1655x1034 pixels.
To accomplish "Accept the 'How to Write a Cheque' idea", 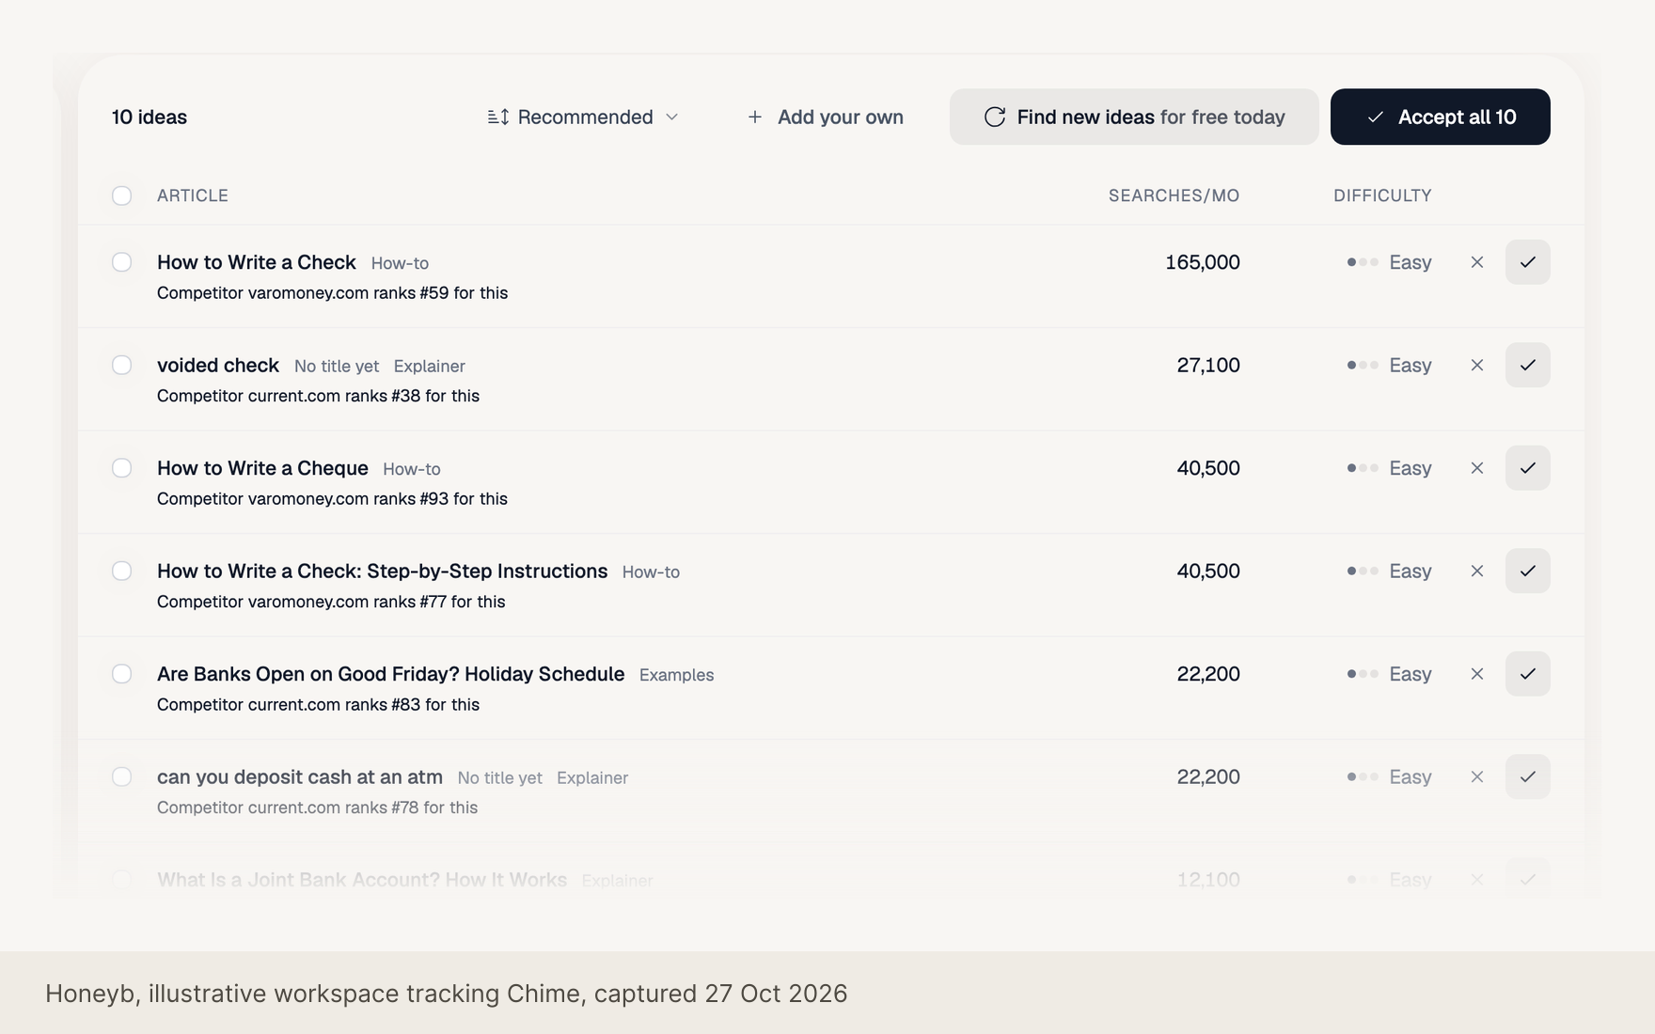I will (x=1527, y=468).
